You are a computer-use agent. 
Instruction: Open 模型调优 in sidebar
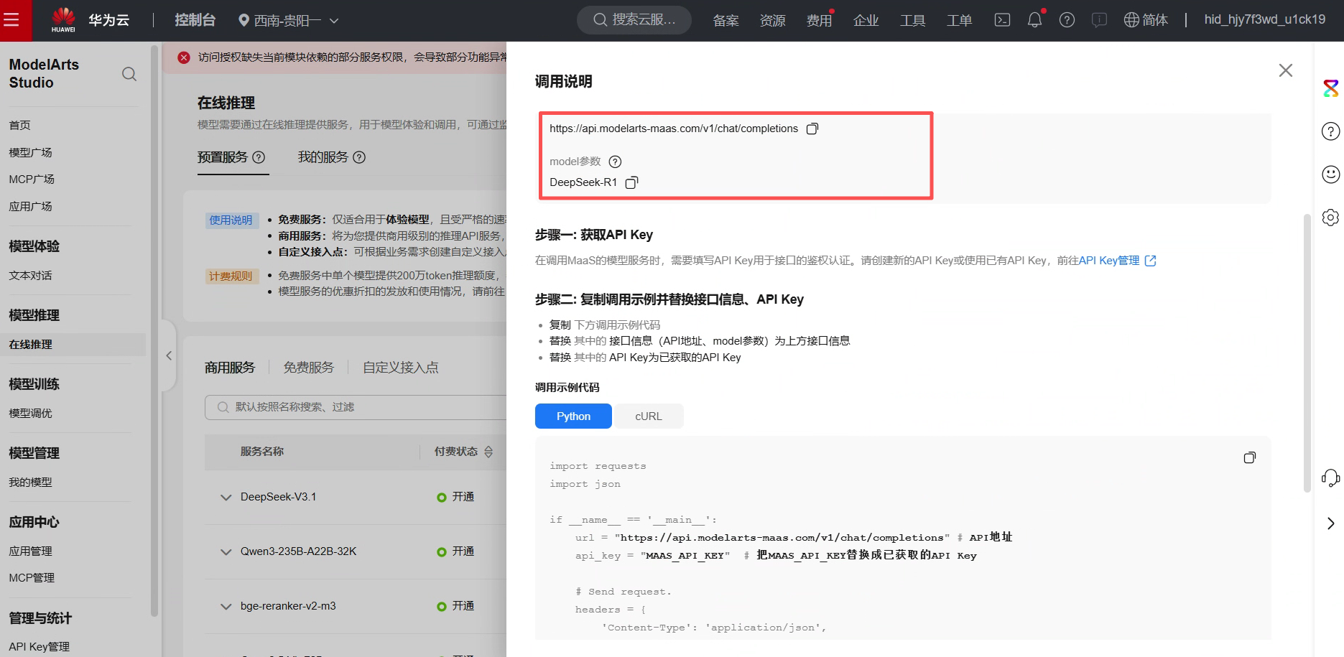[30, 414]
